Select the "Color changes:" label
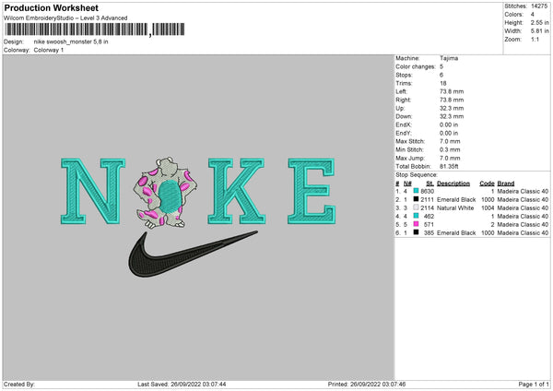The width and height of the screenshot is (553, 391). pyautogui.click(x=416, y=66)
